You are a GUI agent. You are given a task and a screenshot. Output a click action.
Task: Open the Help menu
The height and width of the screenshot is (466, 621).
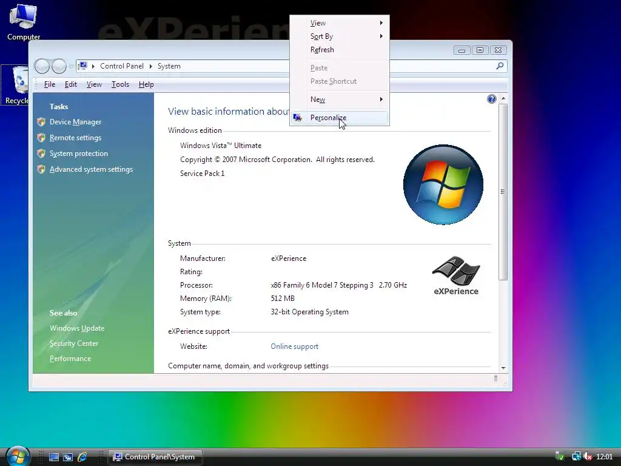click(x=146, y=84)
